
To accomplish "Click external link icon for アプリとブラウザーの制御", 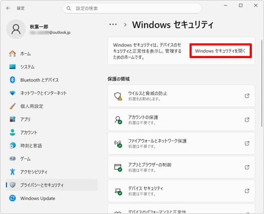I will click(x=247, y=167).
